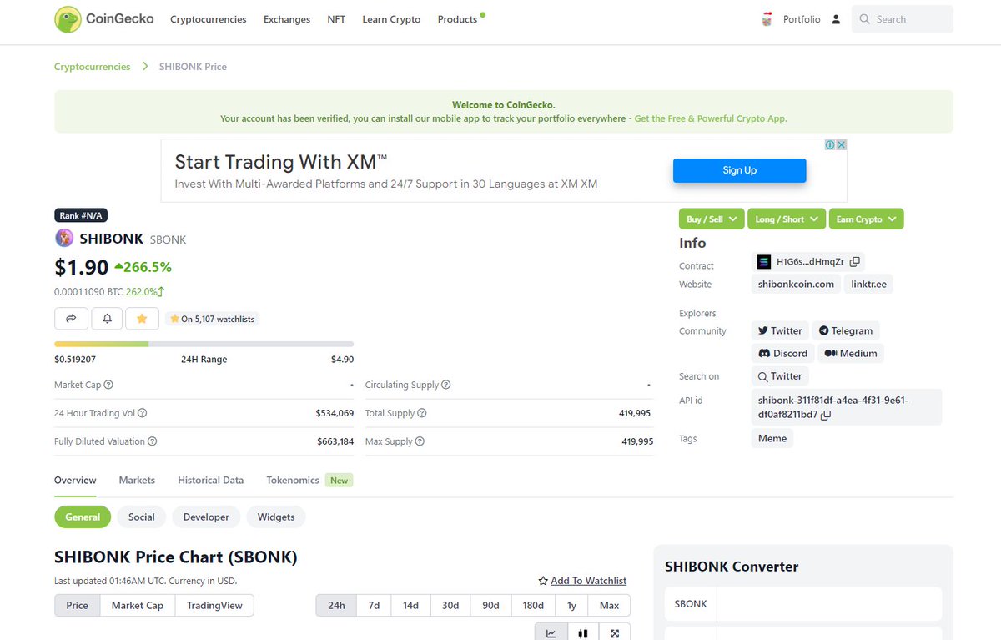Set chart range to Max

point(609,606)
